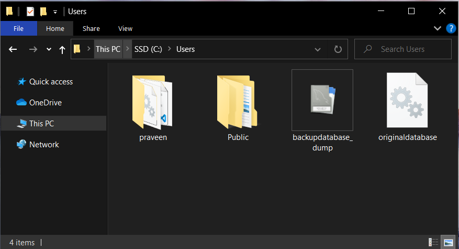459x249 pixels.
Task: Open the Share ribbon tab
Action: pos(91,28)
